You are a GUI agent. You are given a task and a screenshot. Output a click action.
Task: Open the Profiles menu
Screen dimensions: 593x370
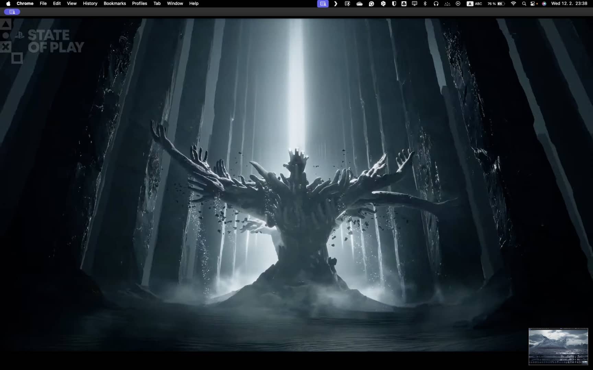point(140,3)
